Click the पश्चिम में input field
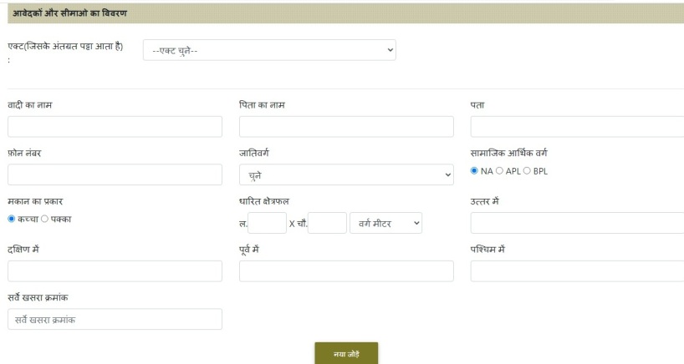The height and width of the screenshot is (364, 684). pyautogui.click(x=577, y=271)
